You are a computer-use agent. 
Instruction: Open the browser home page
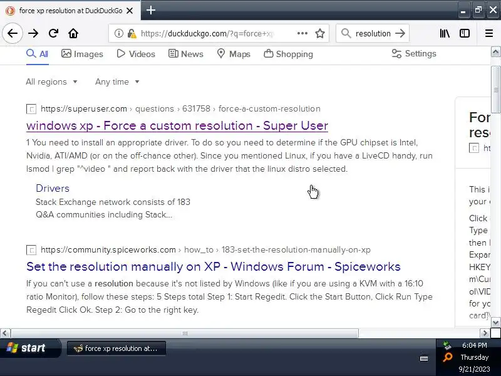(x=73, y=33)
